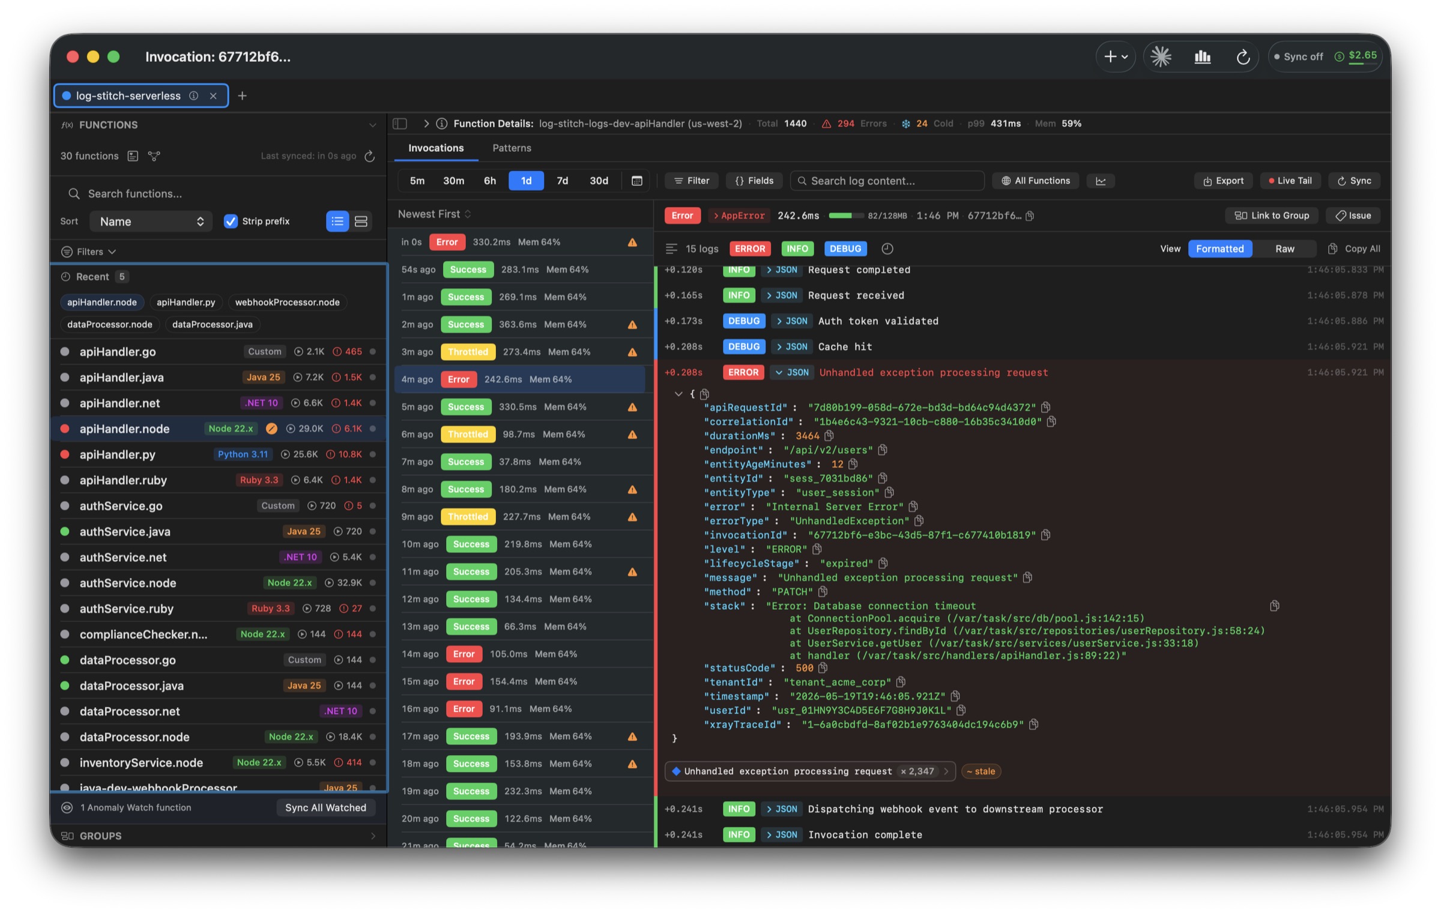Viewport: 1441px width, 913px height.
Task: Expand the AppError chevron tag
Action: coord(739,215)
